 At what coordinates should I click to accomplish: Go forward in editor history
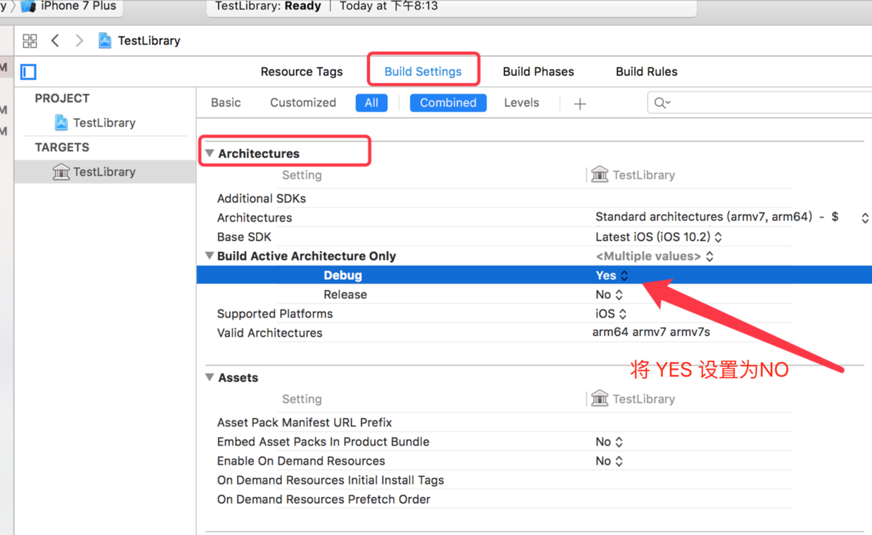tap(79, 41)
